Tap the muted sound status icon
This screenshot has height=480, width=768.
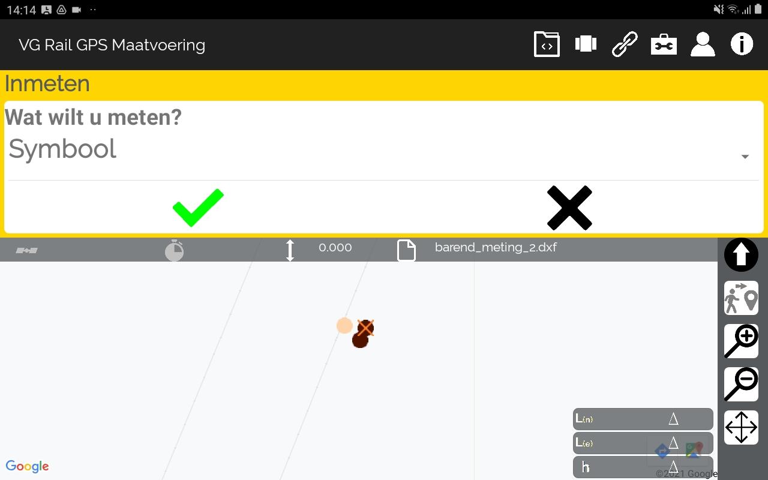coord(719,10)
